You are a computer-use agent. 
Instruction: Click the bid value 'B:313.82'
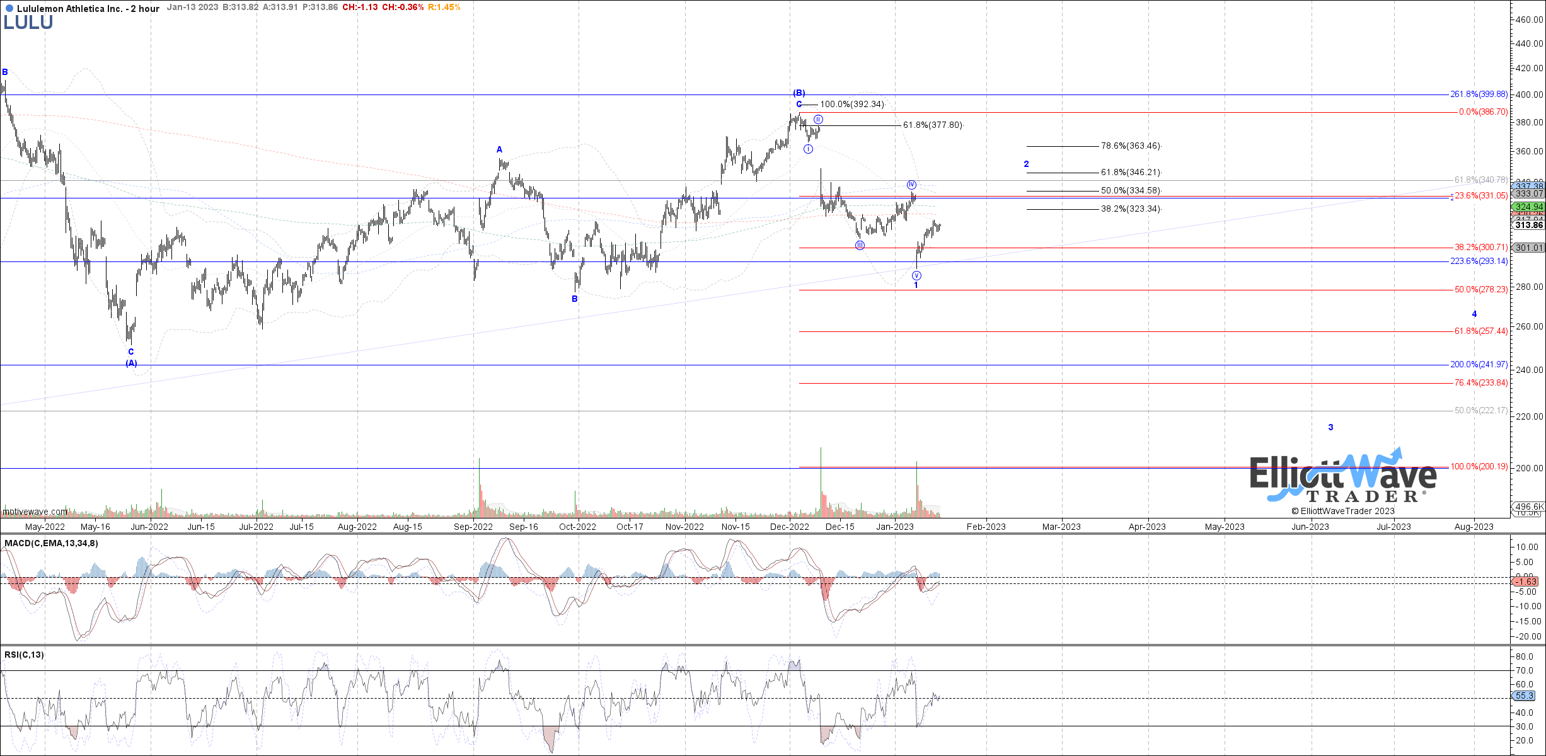tap(241, 8)
